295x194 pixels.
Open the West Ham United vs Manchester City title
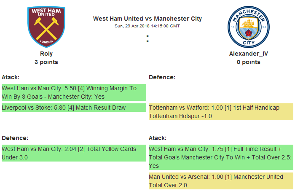(x=147, y=19)
